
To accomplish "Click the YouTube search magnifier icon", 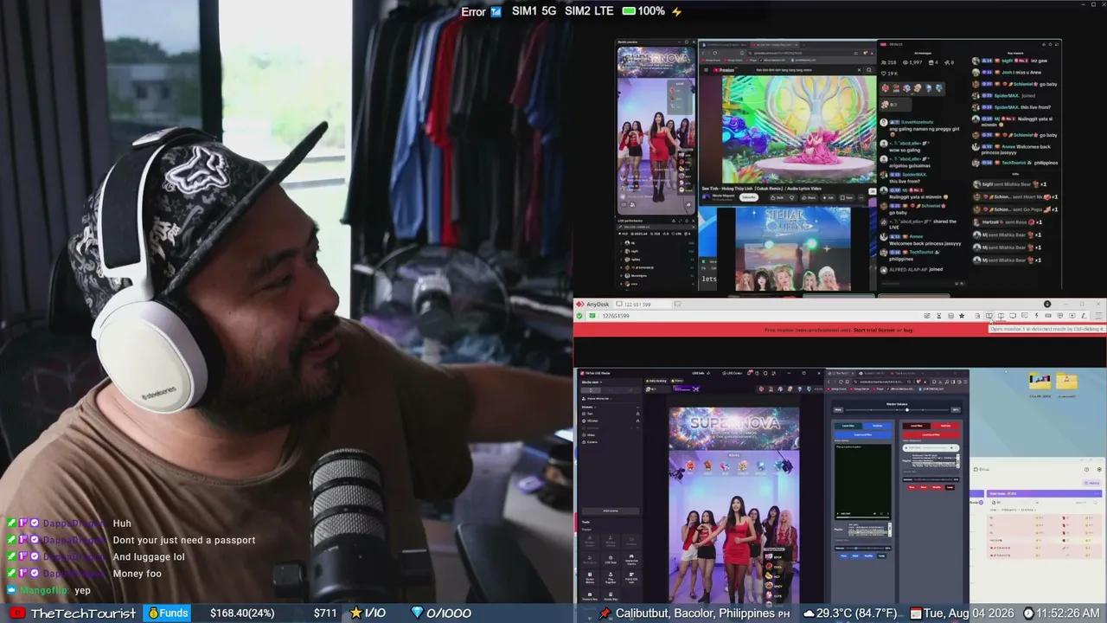I will (867, 70).
